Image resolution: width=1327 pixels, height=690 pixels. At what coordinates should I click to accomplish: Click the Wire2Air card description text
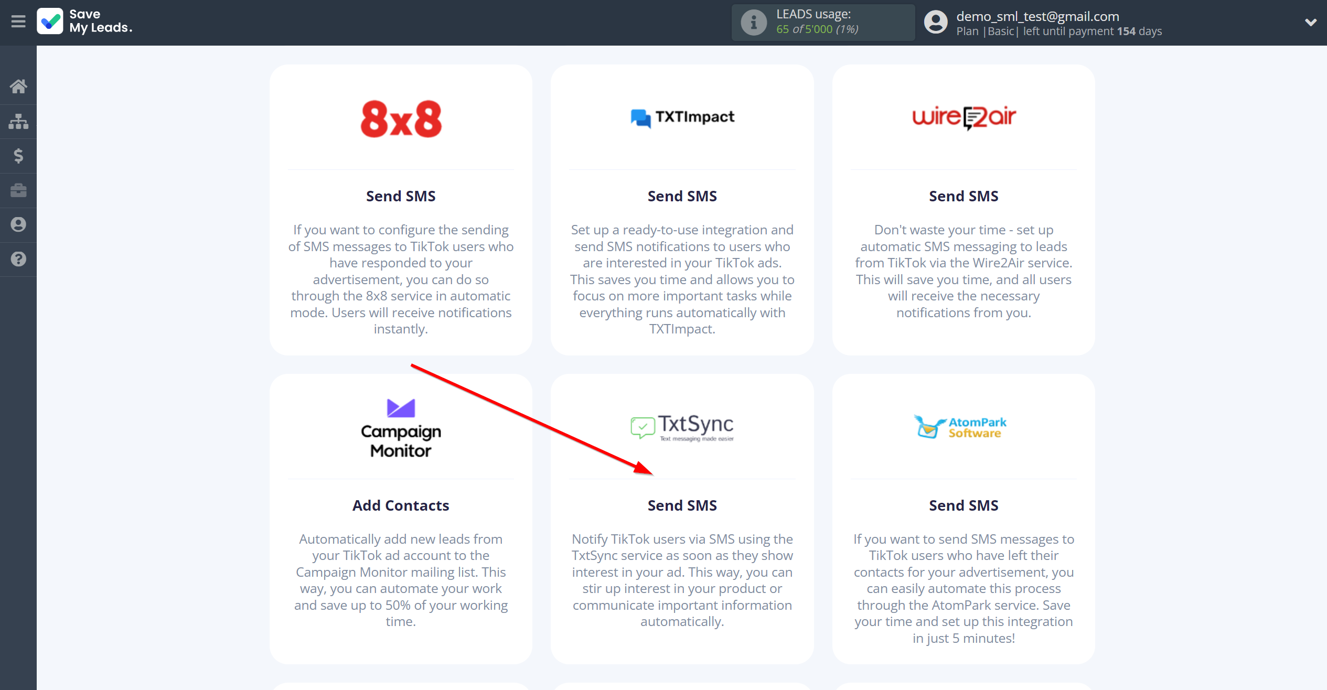point(964,271)
